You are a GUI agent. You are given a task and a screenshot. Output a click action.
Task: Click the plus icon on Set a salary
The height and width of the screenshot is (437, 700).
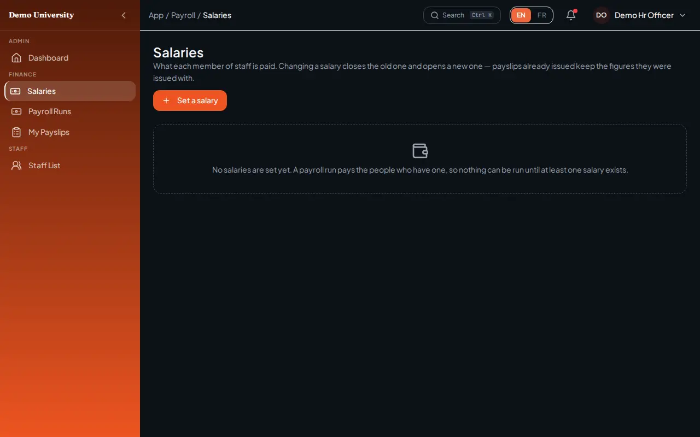coord(166,101)
